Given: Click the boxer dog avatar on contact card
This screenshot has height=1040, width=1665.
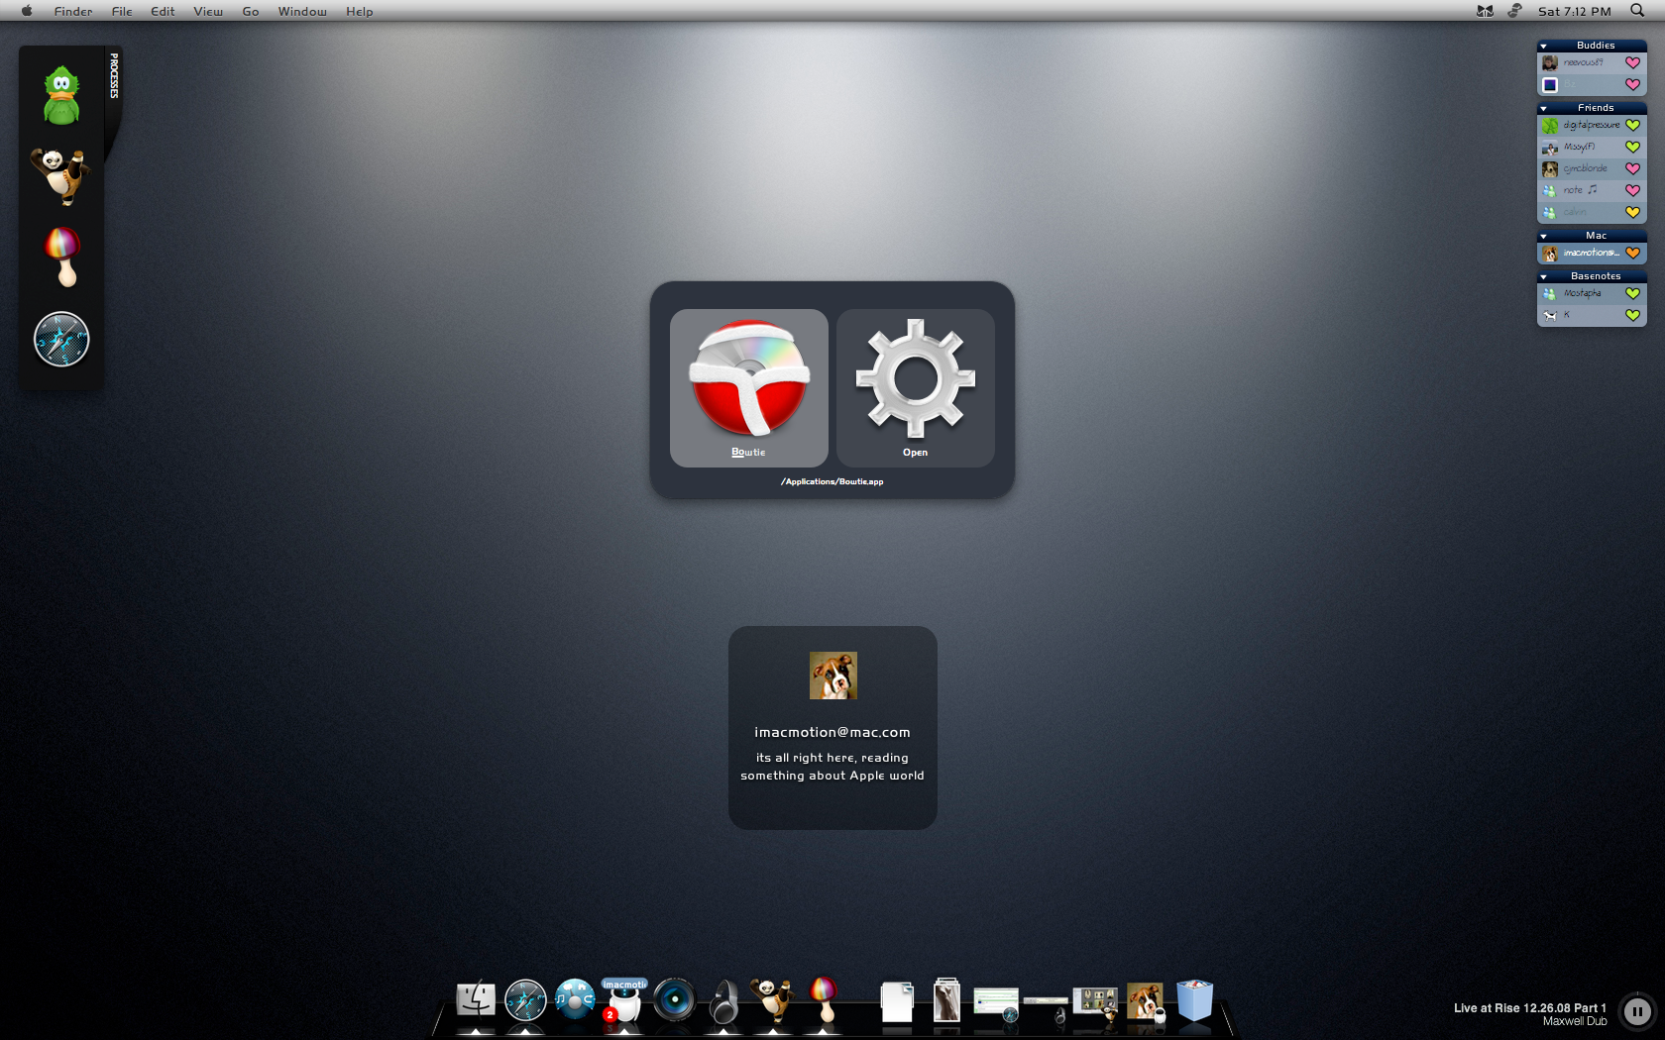Looking at the screenshot, I should pyautogui.click(x=833, y=676).
